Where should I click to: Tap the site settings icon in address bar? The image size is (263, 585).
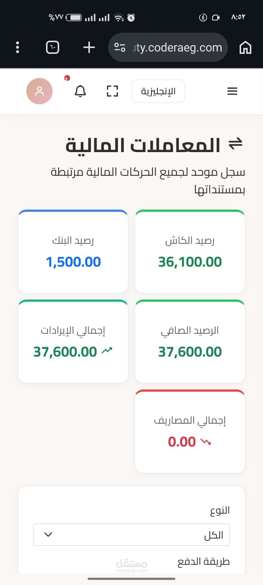tap(120, 48)
